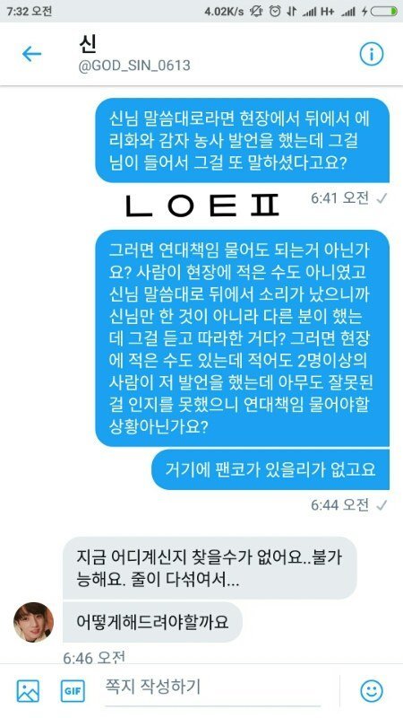The height and width of the screenshot is (718, 403).
Task: Attach a photo with image icon
Action: point(28,691)
